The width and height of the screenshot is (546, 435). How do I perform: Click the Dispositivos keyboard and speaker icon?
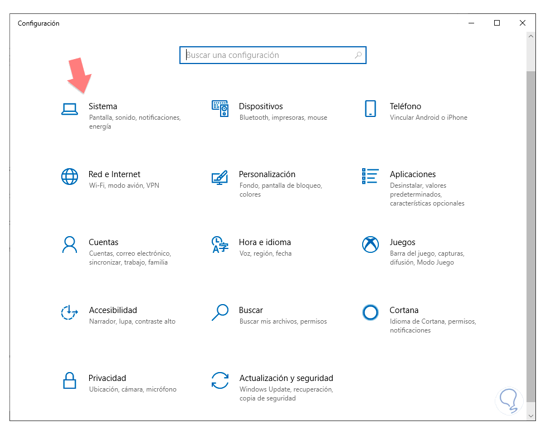220,109
